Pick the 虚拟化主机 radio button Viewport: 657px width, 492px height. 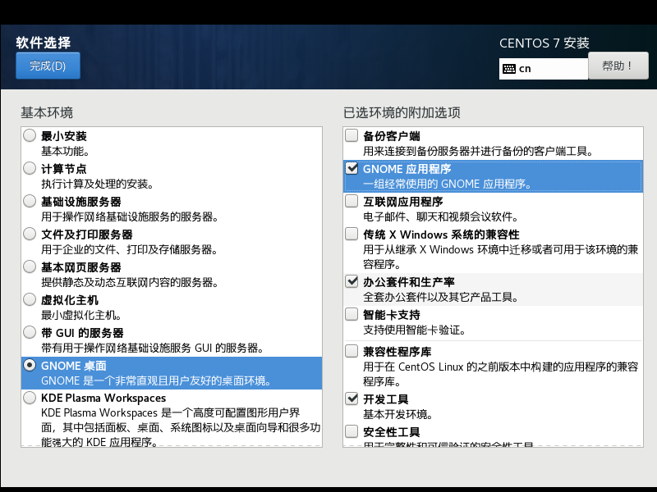[x=30, y=299]
